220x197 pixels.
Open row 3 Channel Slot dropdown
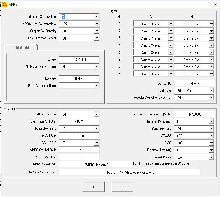pos(211,38)
